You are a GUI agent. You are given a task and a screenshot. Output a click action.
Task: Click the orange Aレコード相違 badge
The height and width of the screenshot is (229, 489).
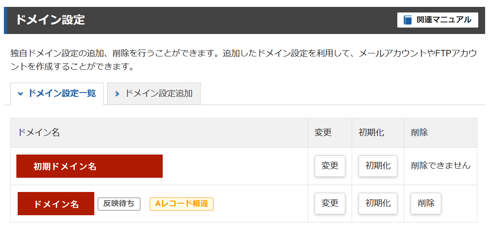click(x=181, y=204)
